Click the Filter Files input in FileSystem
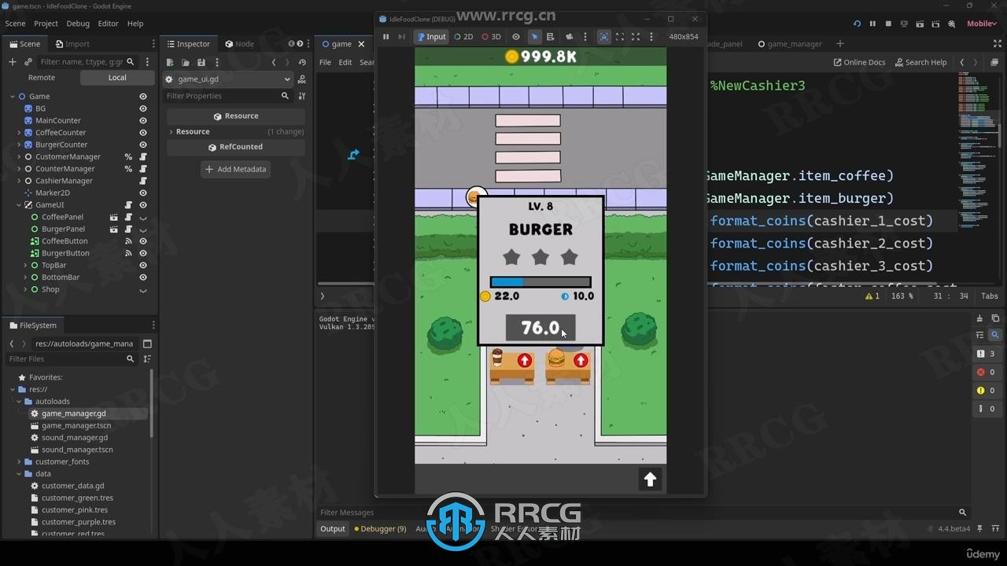The width and height of the screenshot is (1007, 566). click(x=70, y=358)
